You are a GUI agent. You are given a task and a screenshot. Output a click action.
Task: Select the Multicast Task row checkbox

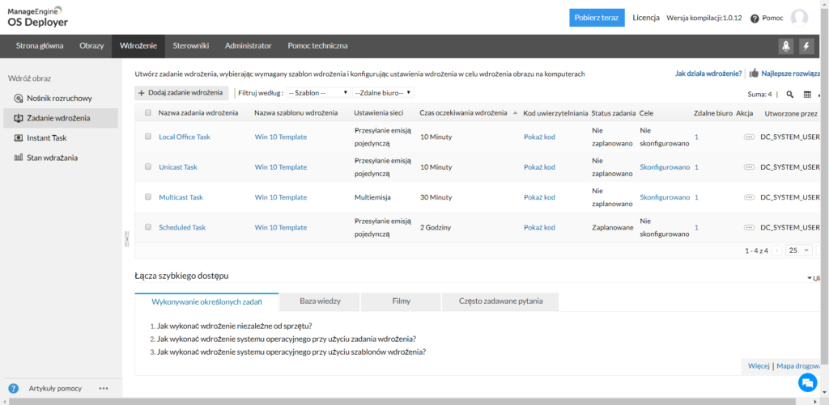(x=148, y=197)
